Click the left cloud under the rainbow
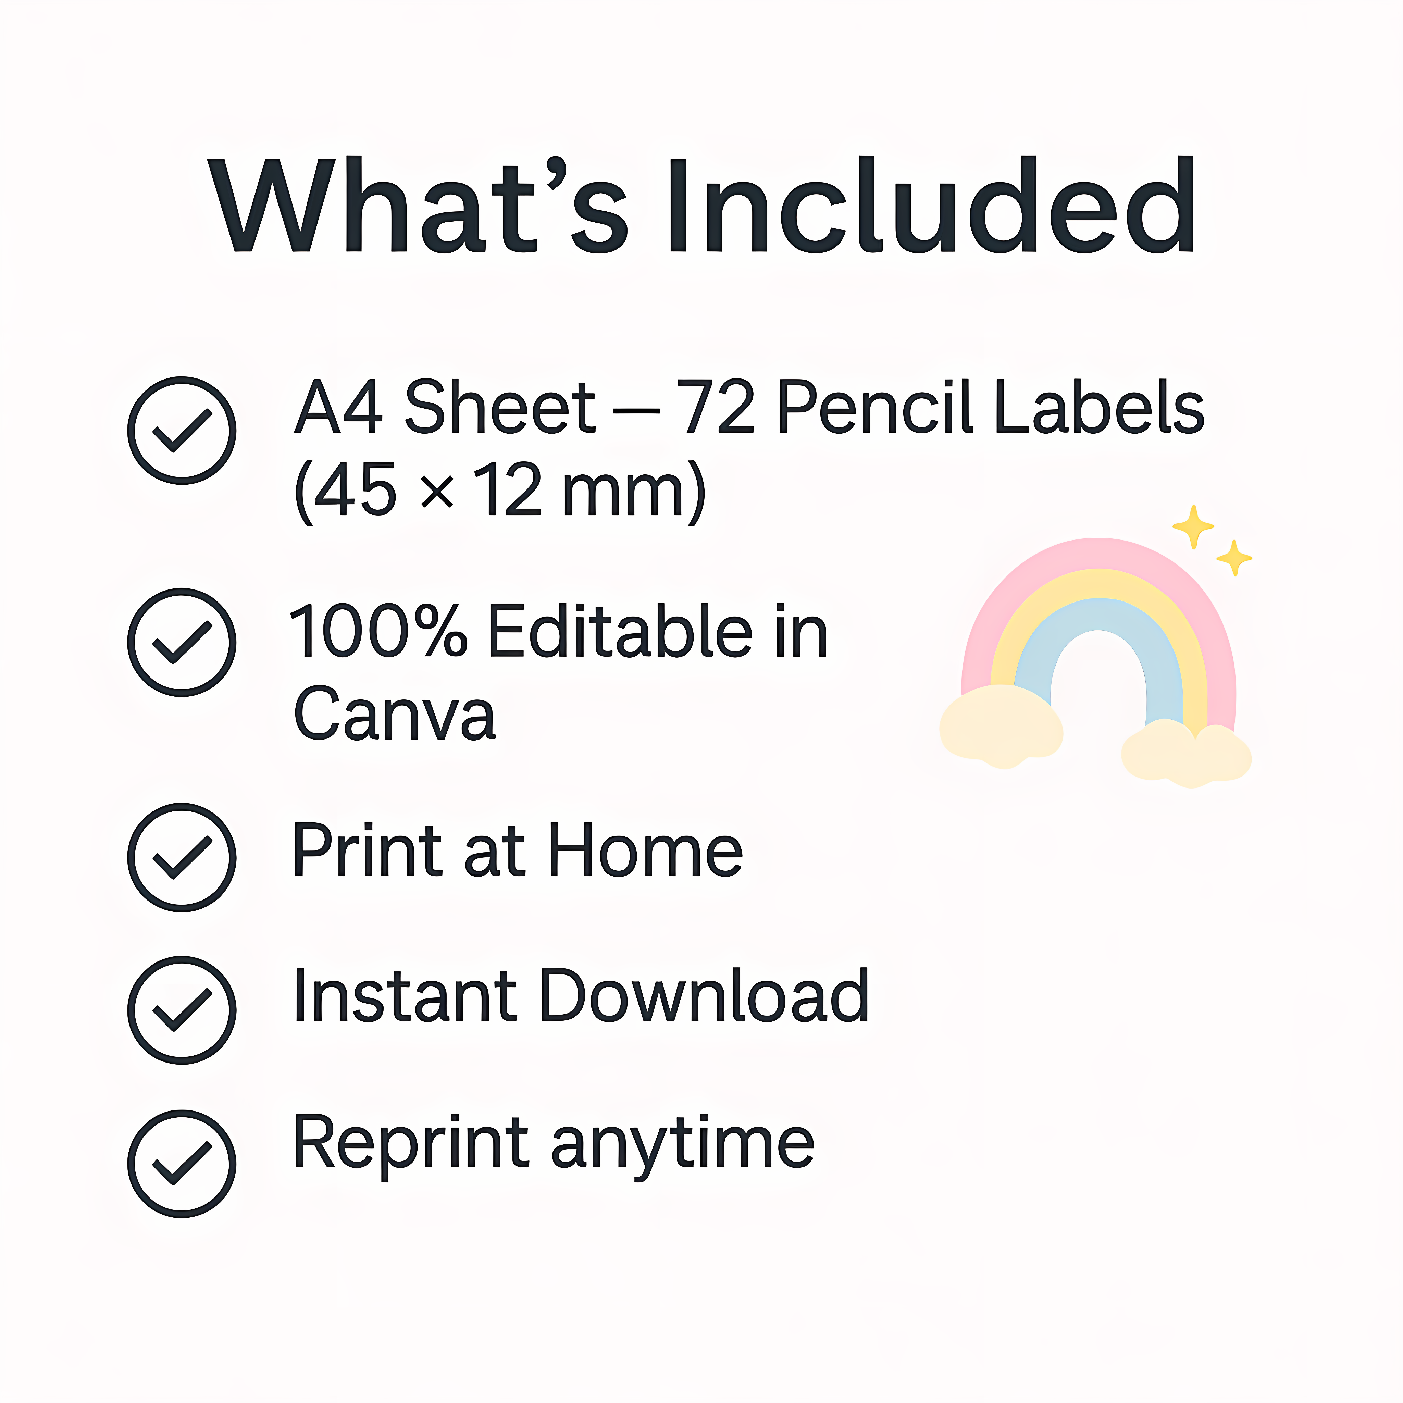This screenshot has width=1403, height=1403. click(x=1001, y=726)
